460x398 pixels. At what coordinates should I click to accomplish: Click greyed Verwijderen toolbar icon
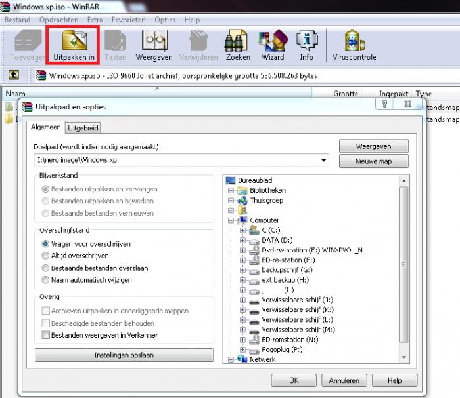tap(198, 41)
